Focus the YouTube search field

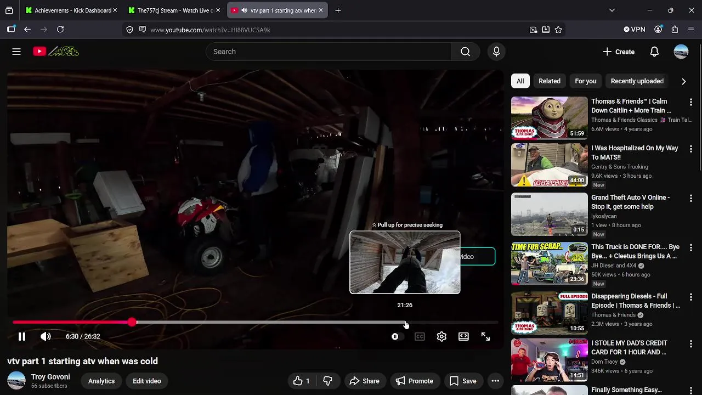328,52
